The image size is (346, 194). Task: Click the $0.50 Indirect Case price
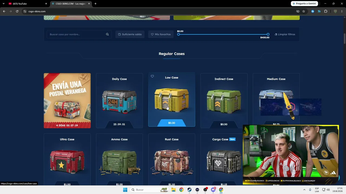pyautogui.click(x=224, y=124)
